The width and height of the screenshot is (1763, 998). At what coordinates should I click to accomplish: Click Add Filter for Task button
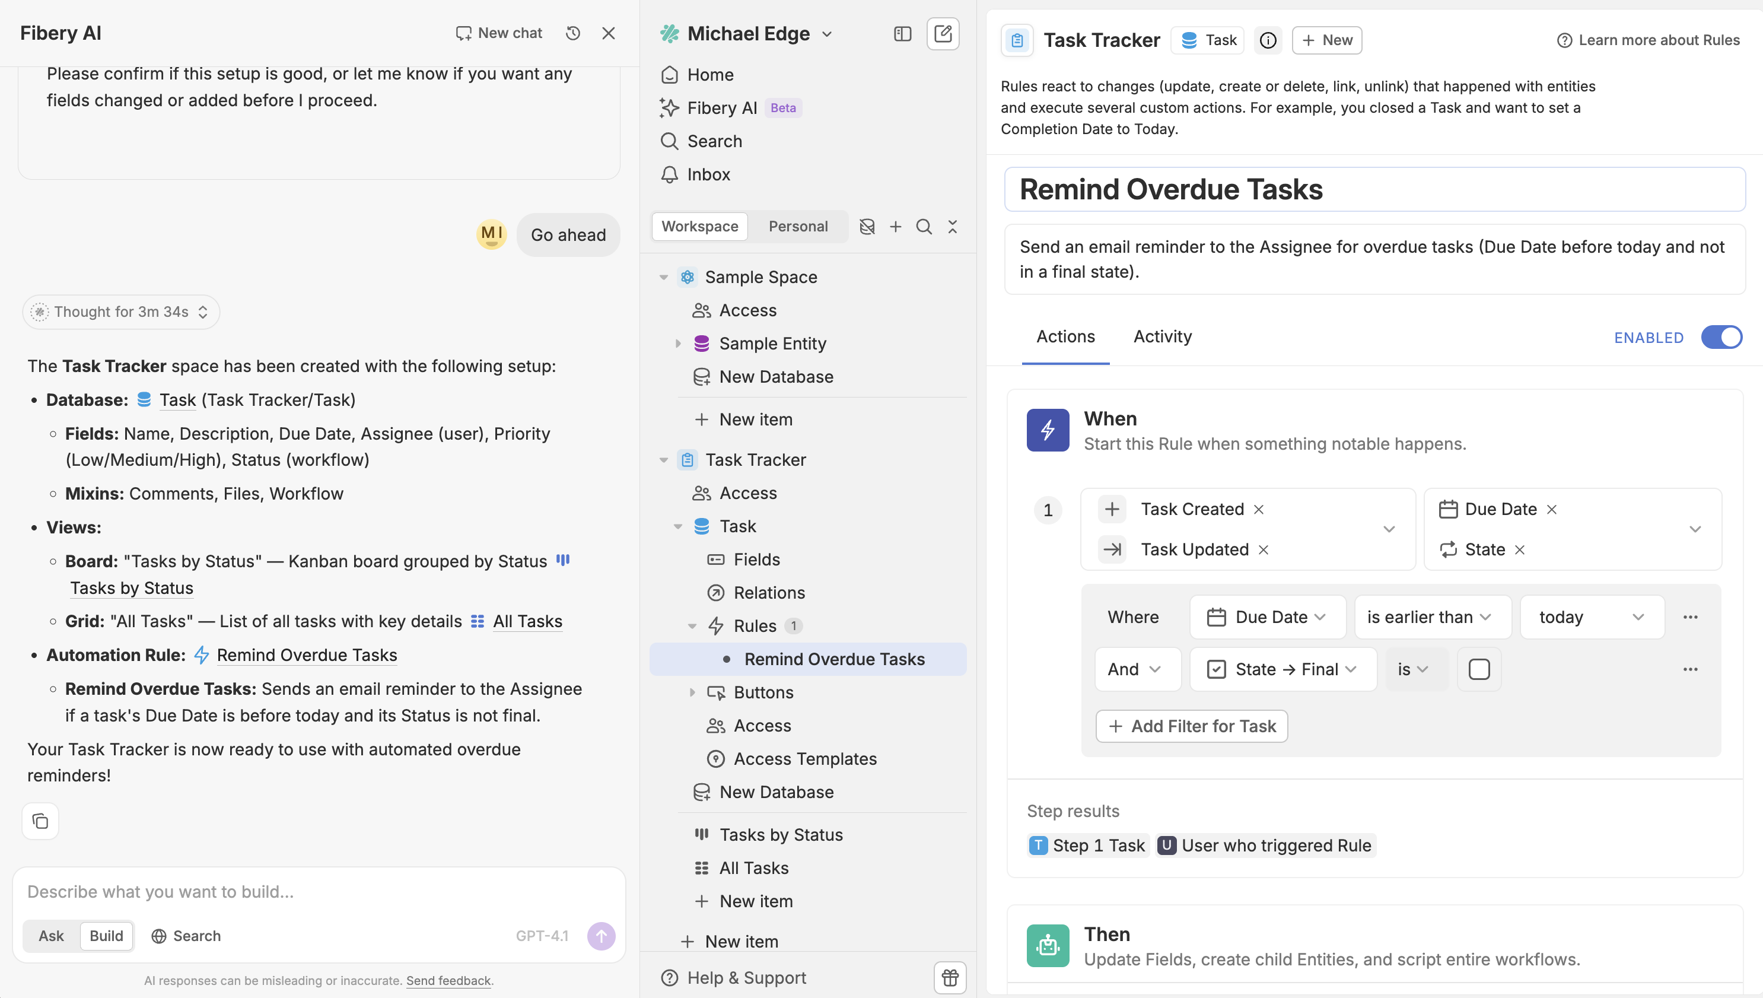coord(1192,726)
